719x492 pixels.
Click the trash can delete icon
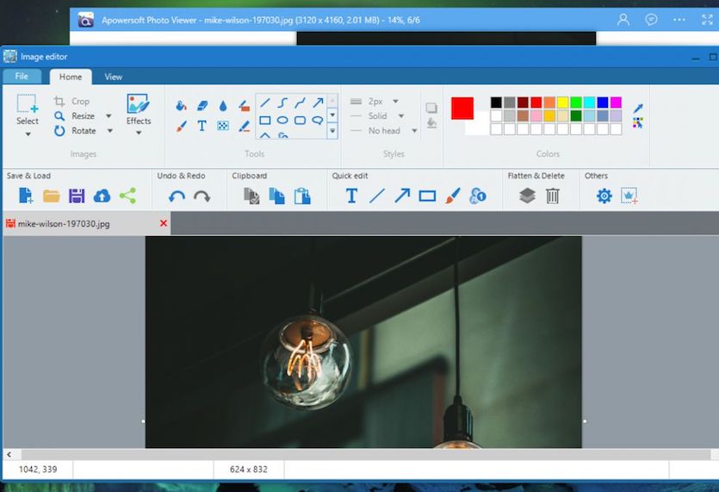553,196
